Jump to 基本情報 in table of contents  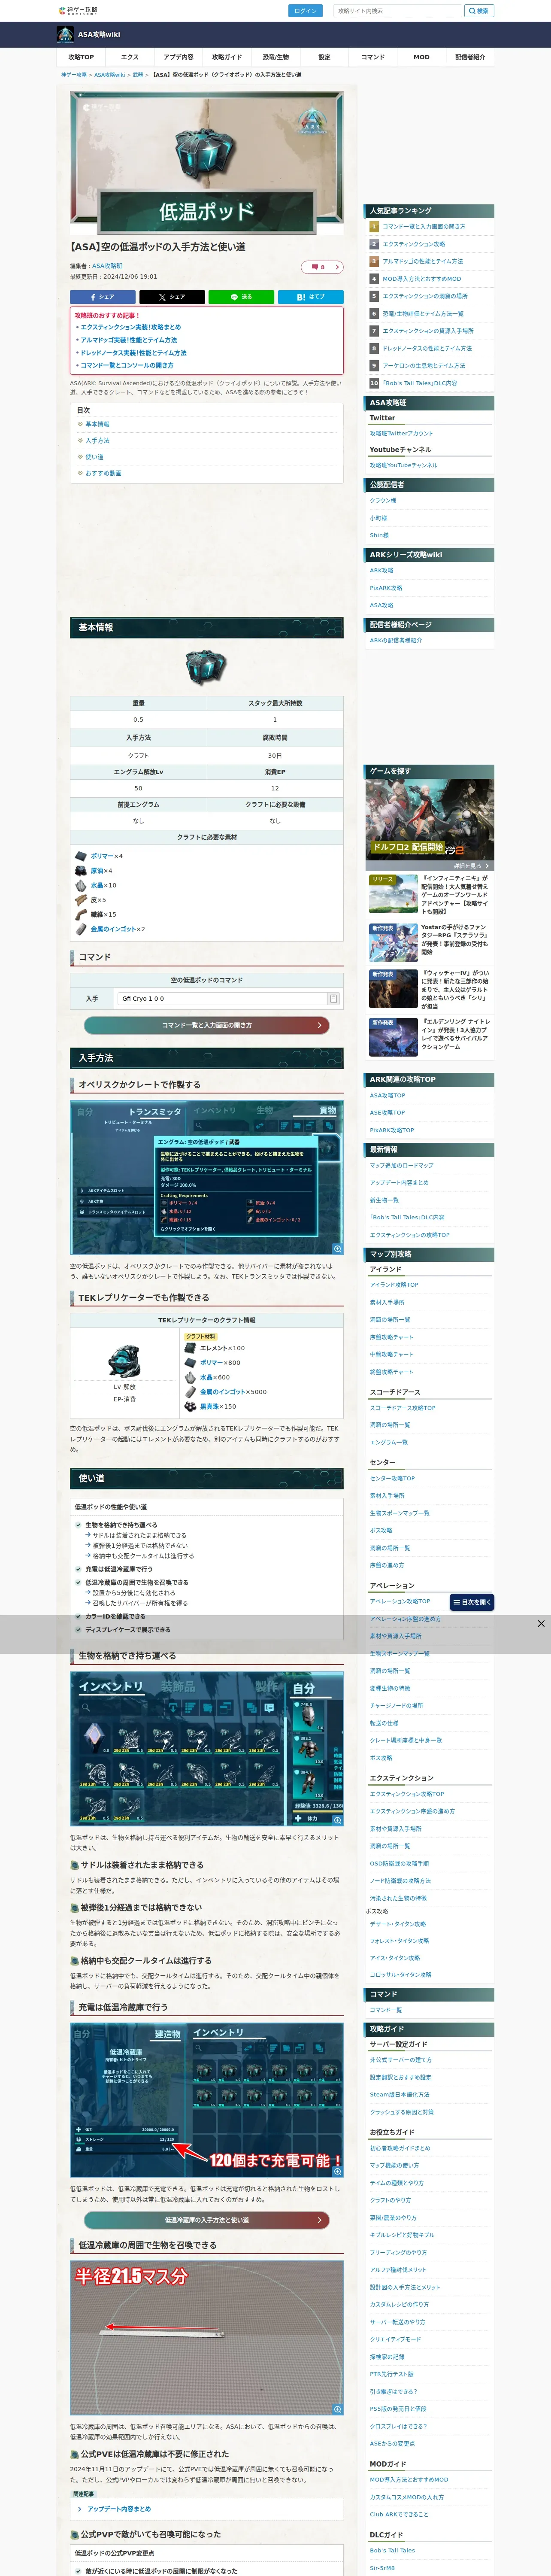(97, 424)
